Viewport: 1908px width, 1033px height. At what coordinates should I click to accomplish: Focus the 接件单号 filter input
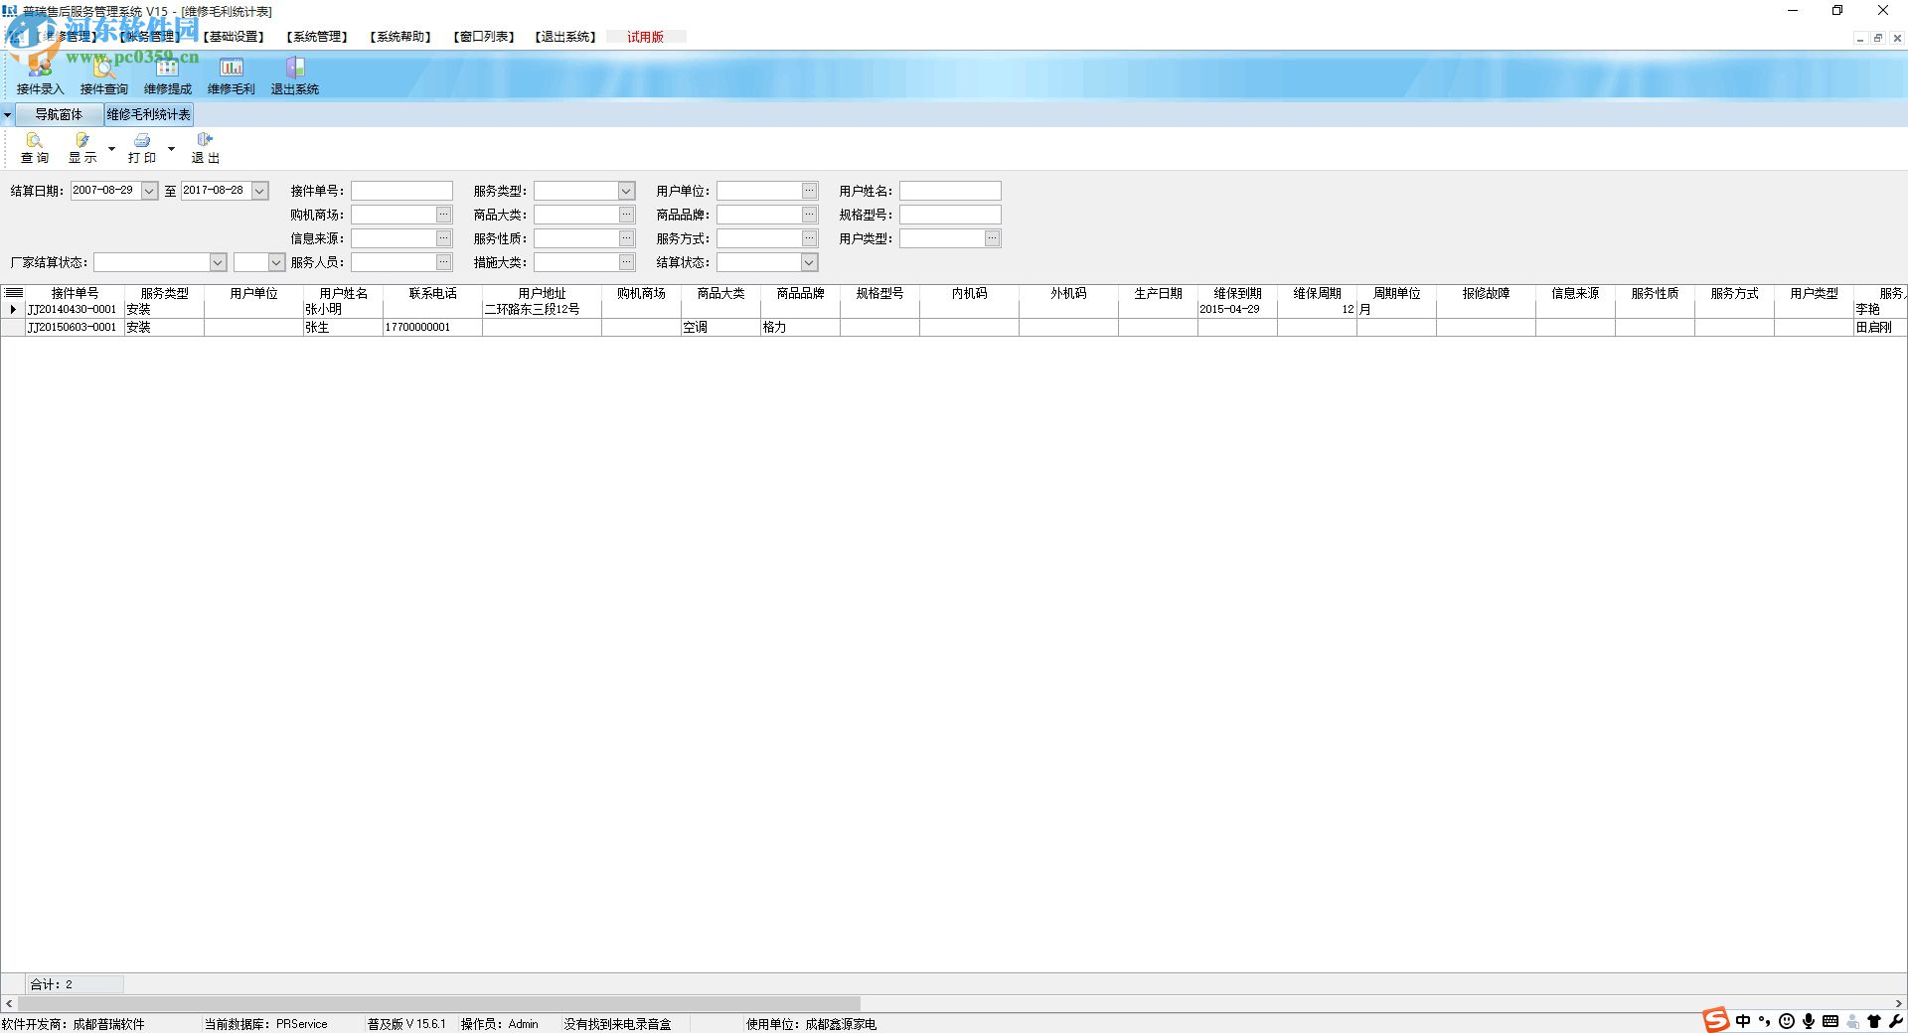pyautogui.click(x=401, y=191)
